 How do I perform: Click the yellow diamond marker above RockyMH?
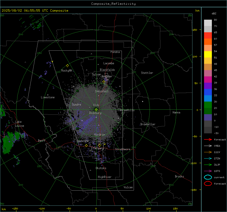pyautogui.click(x=67, y=66)
